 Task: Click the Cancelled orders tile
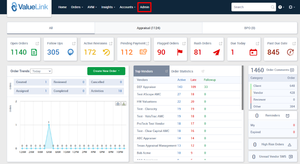[106, 82]
